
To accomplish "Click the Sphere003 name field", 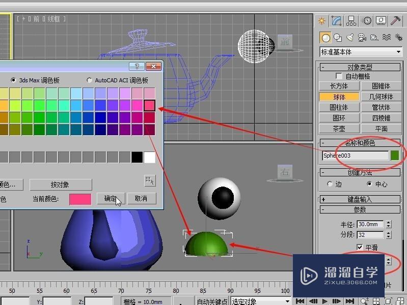I will 356,156.
